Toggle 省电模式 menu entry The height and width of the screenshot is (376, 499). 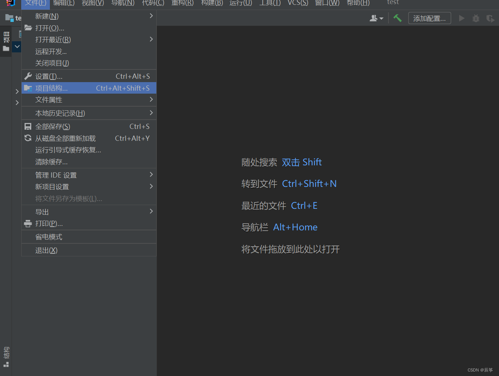(89, 237)
